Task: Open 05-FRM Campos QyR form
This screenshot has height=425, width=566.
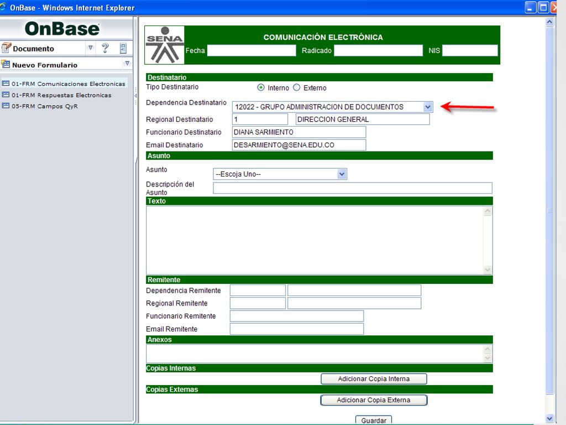Action: coord(44,106)
